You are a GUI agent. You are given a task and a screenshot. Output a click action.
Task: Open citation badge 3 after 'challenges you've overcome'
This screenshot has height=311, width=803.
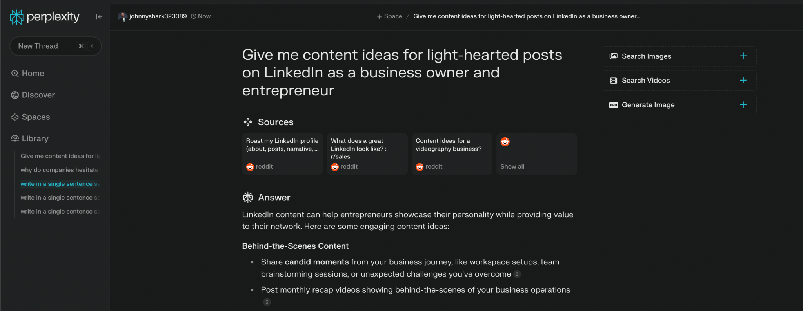[x=517, y=274]
